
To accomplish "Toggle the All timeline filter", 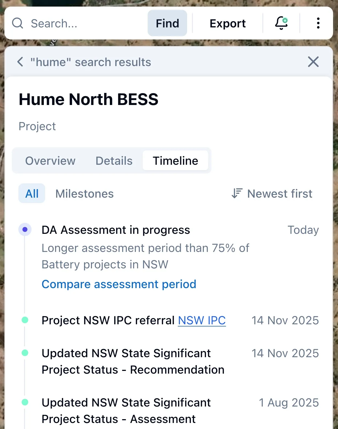I will point(31,193).
